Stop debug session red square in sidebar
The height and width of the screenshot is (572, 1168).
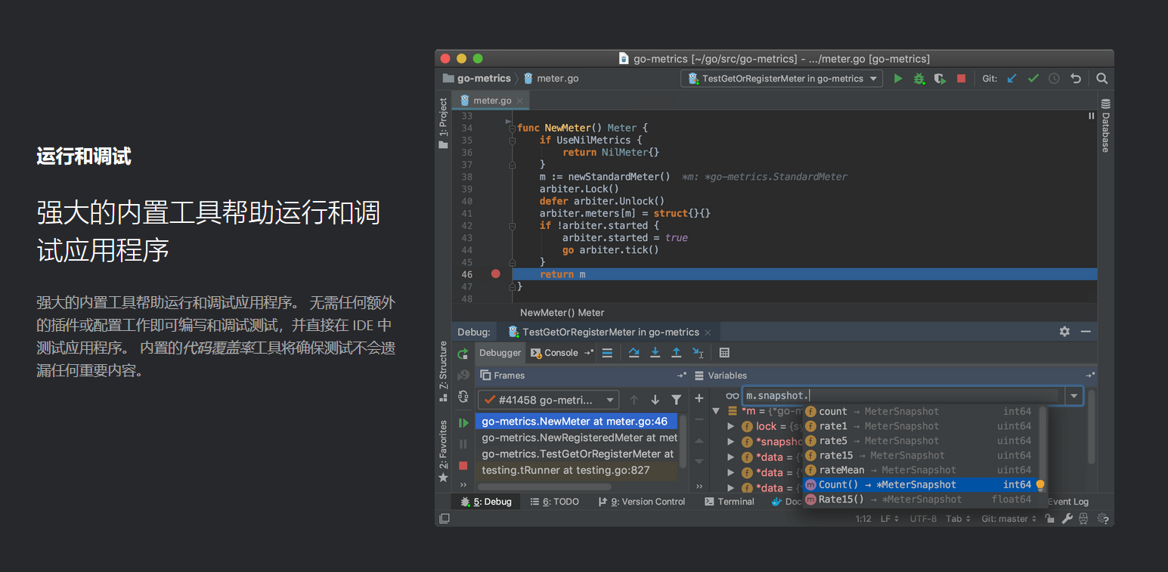pos(463,465)
